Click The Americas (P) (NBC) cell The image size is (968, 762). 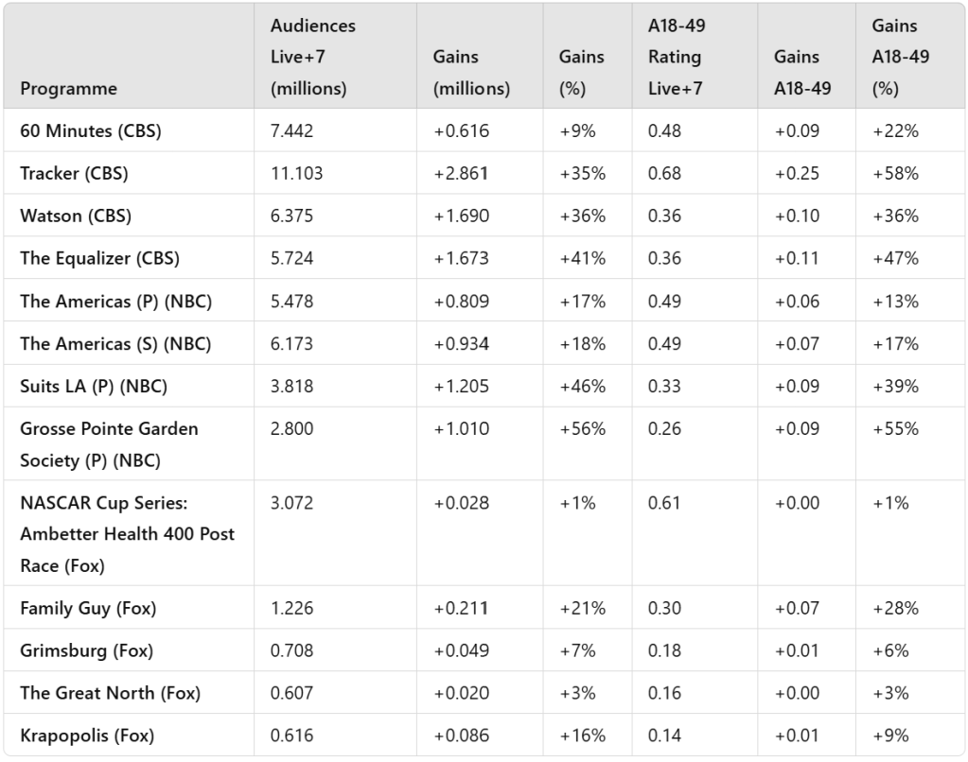(115, 302)
